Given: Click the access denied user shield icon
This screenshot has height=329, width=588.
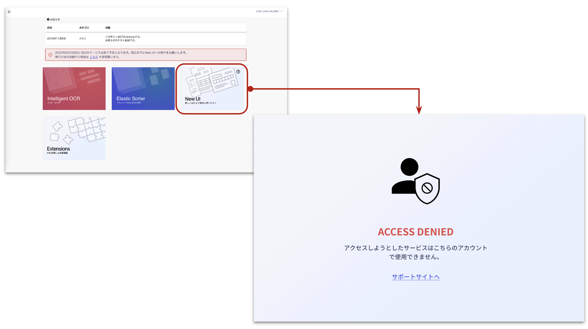Looking at the screenshot, I should (416, 181).
